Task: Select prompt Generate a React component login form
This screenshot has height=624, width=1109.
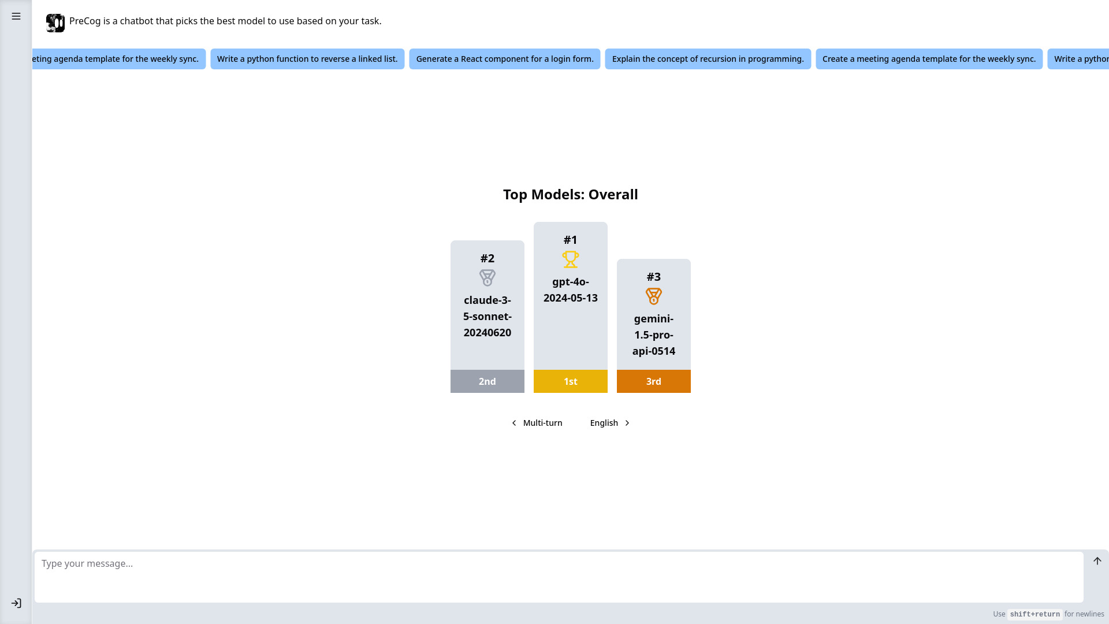Action: [505, 59]
